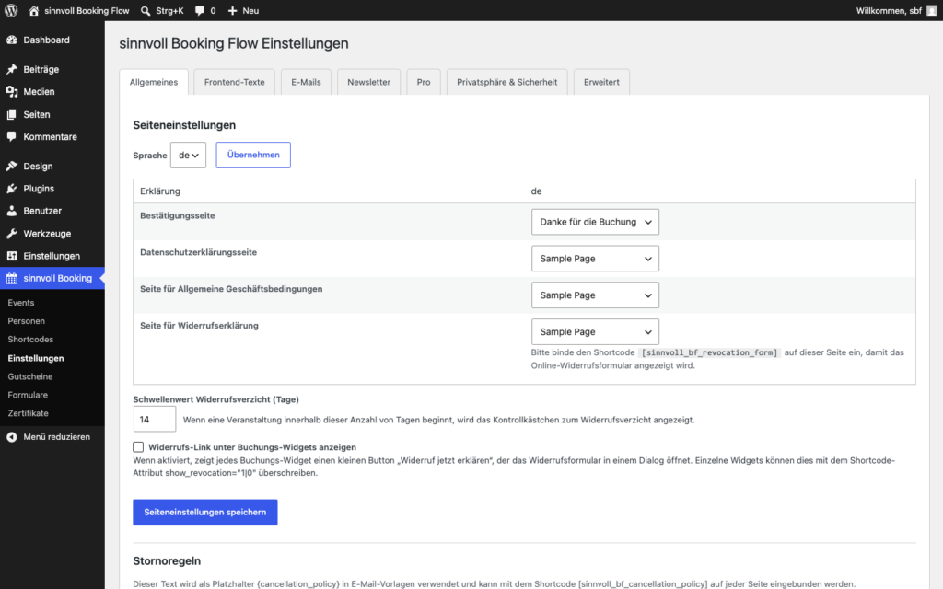
Task: Click the sinnvoll Booking calendar icon
Action: coord(11,278)
